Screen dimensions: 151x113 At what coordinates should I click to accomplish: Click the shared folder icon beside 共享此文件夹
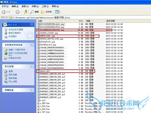pyautogui.click(x=6, y=58)
